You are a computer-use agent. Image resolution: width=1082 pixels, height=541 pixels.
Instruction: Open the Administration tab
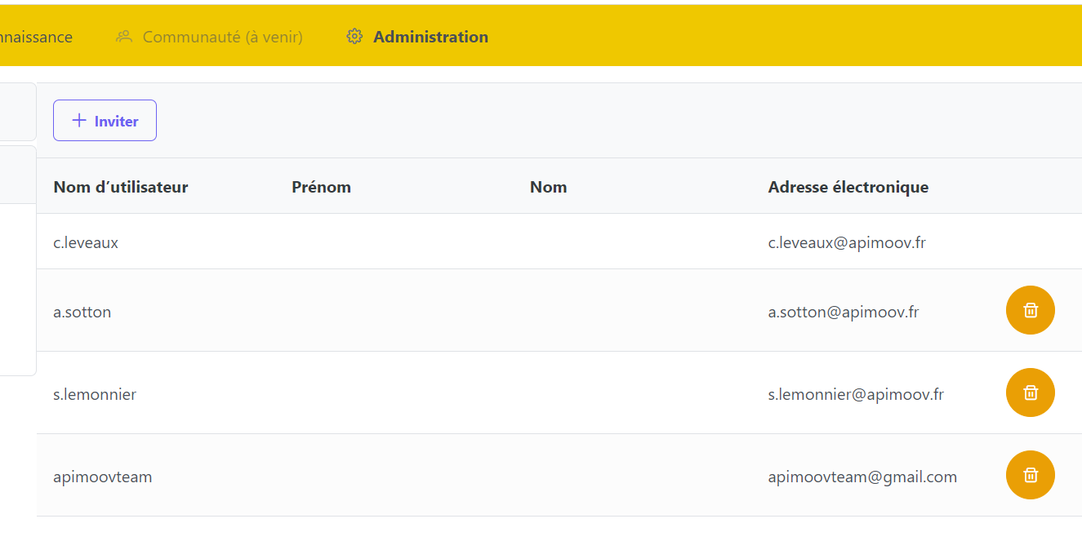point(430,37)
